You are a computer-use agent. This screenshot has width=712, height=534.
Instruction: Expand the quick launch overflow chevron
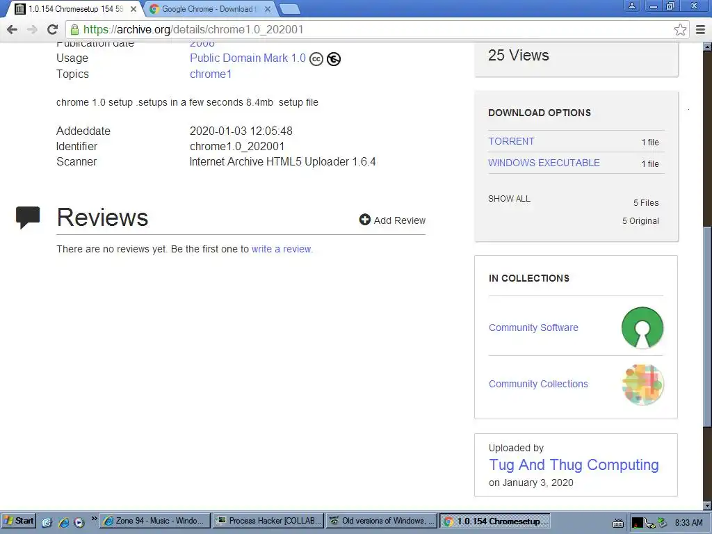click(x=94, y=519)
